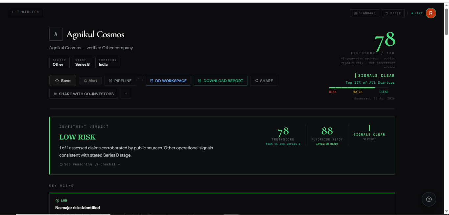Open the Pipeline dropdown arrow
The height and width of the screenshot is (215, 449).
[139, 78]
